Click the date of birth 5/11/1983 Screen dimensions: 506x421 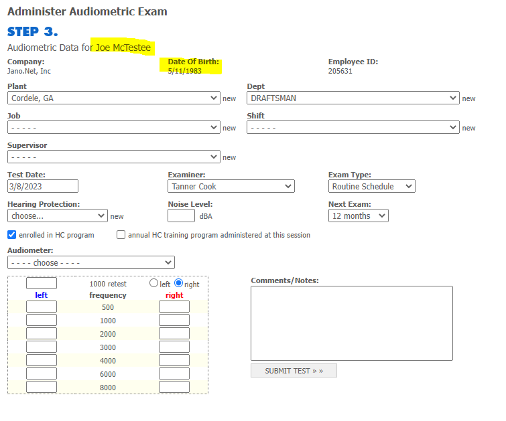184,71
